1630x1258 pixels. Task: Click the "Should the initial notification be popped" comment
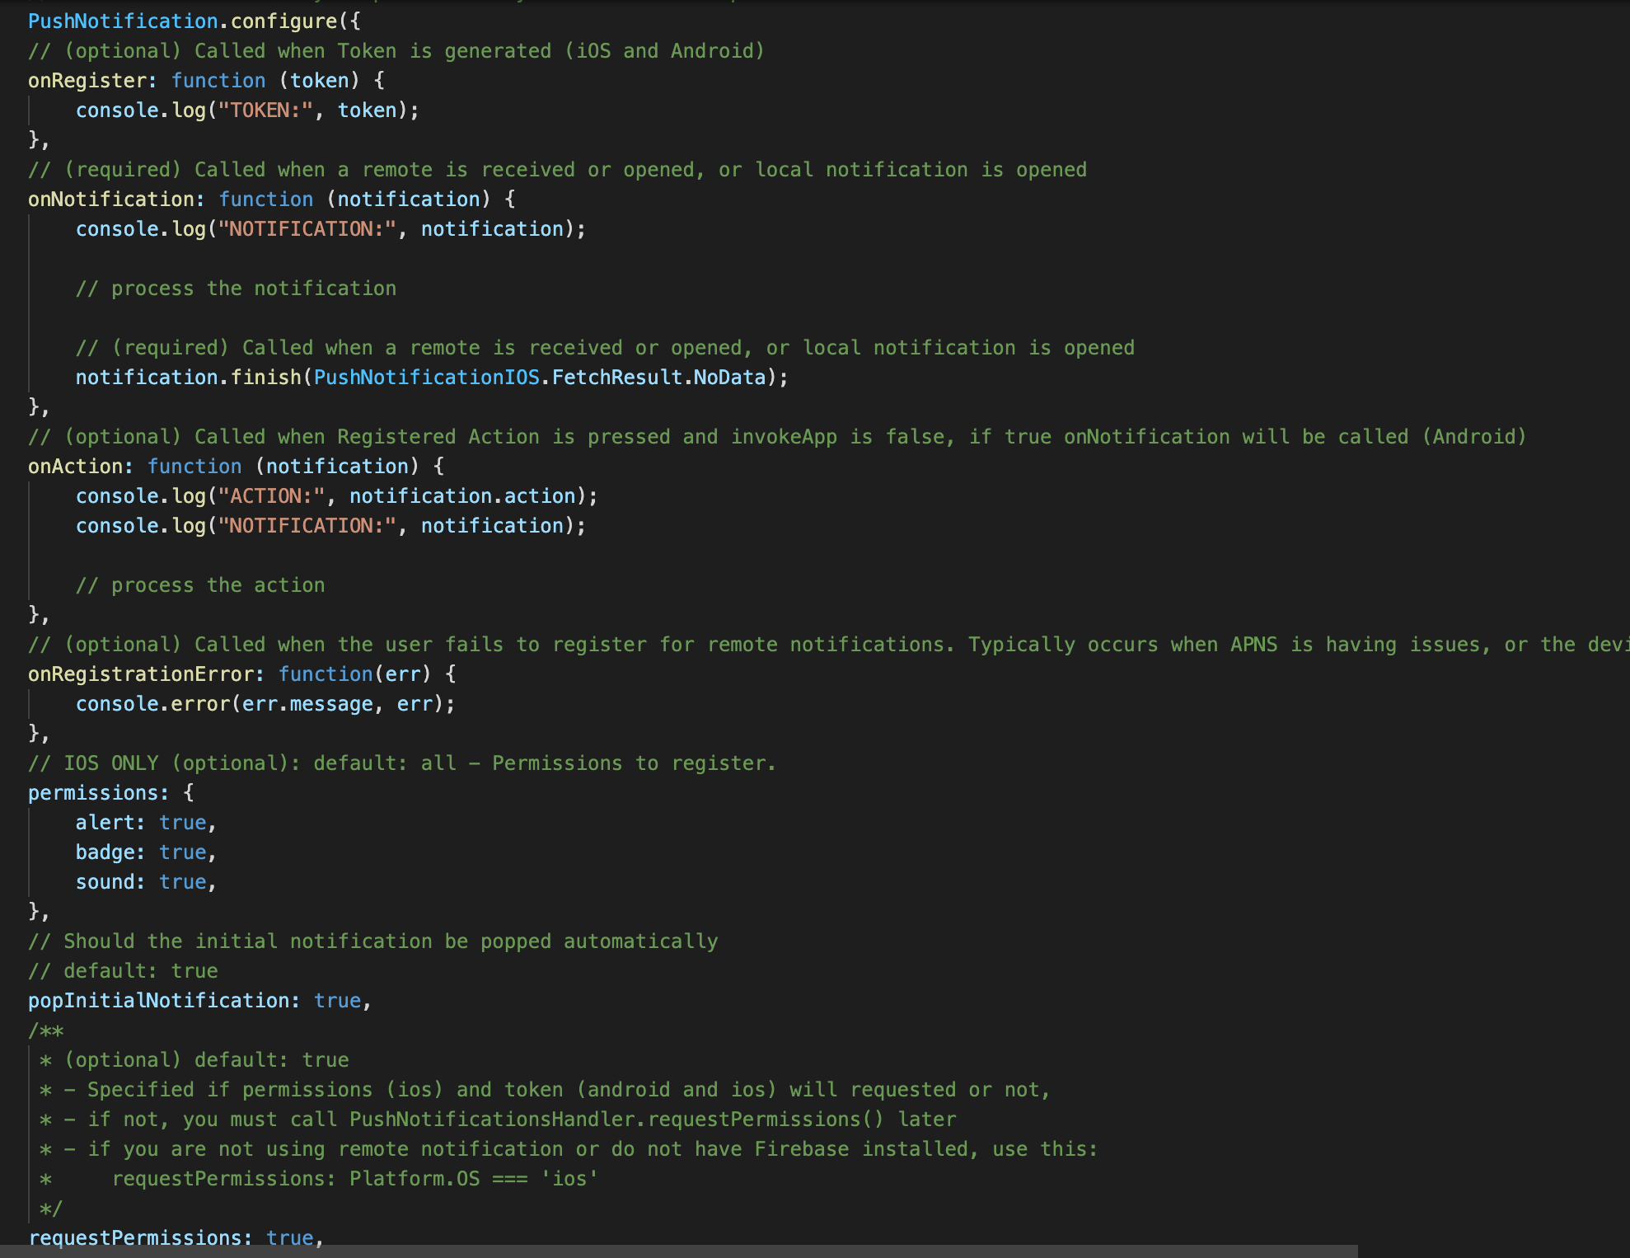[x=373, y=941]
